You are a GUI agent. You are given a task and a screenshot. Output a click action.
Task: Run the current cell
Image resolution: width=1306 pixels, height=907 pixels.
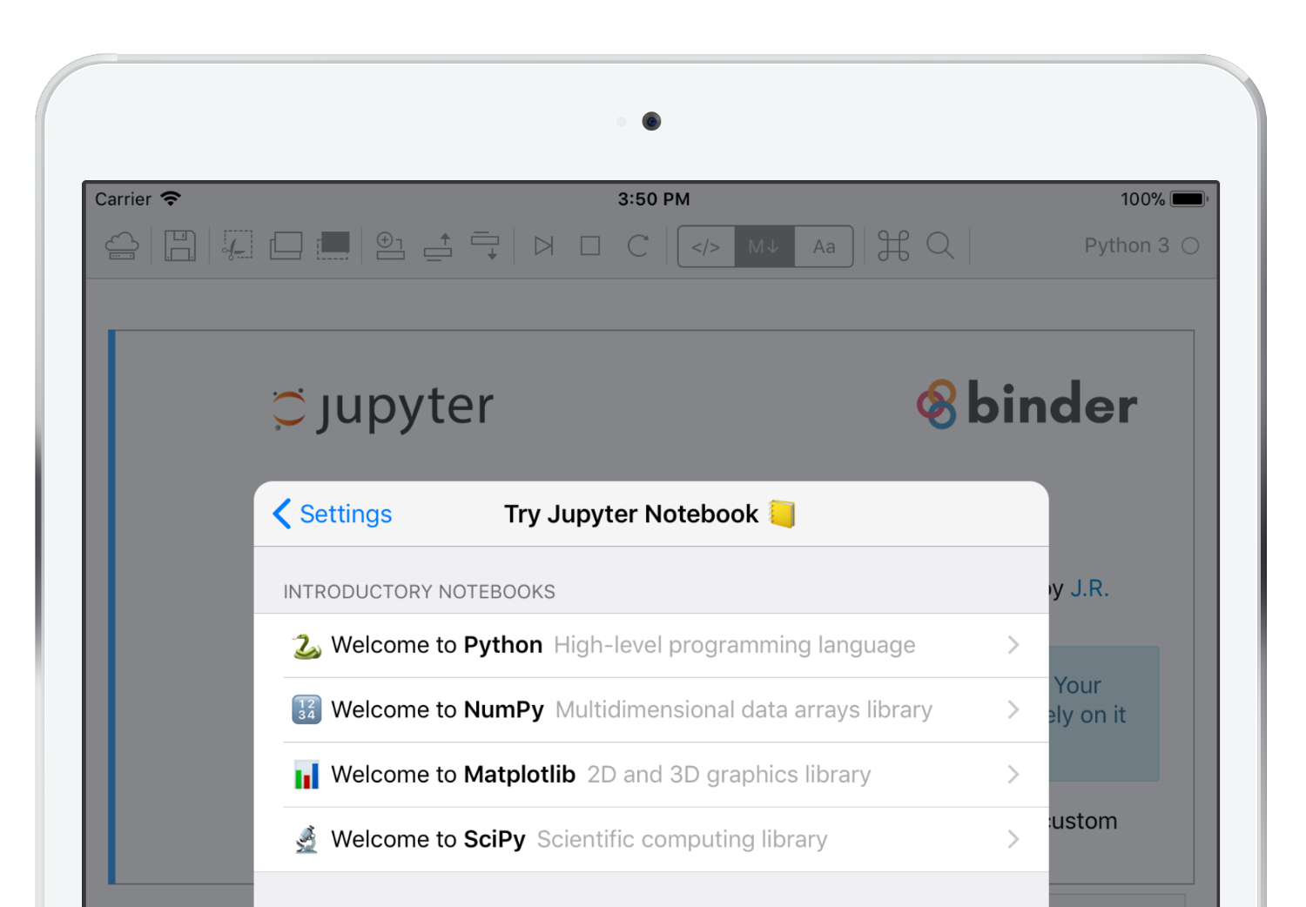tap(542, 245)
